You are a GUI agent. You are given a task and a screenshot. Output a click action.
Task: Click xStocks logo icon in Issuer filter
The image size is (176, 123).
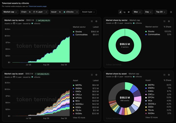(64, 12)
